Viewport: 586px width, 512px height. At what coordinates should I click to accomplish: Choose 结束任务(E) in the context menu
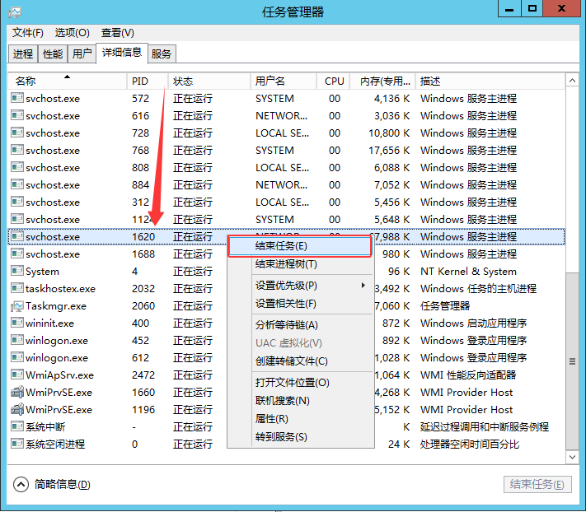coord(300,246)
